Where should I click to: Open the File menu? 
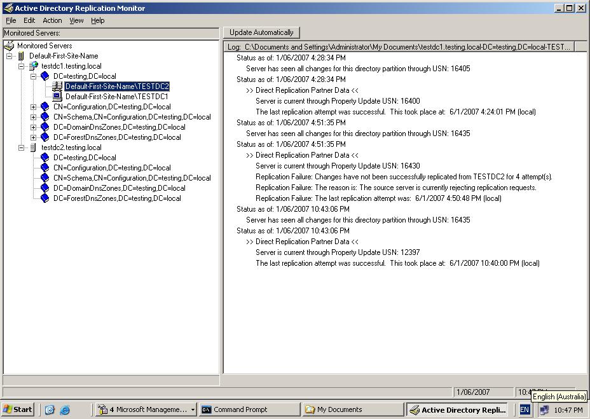click(11, 20)
